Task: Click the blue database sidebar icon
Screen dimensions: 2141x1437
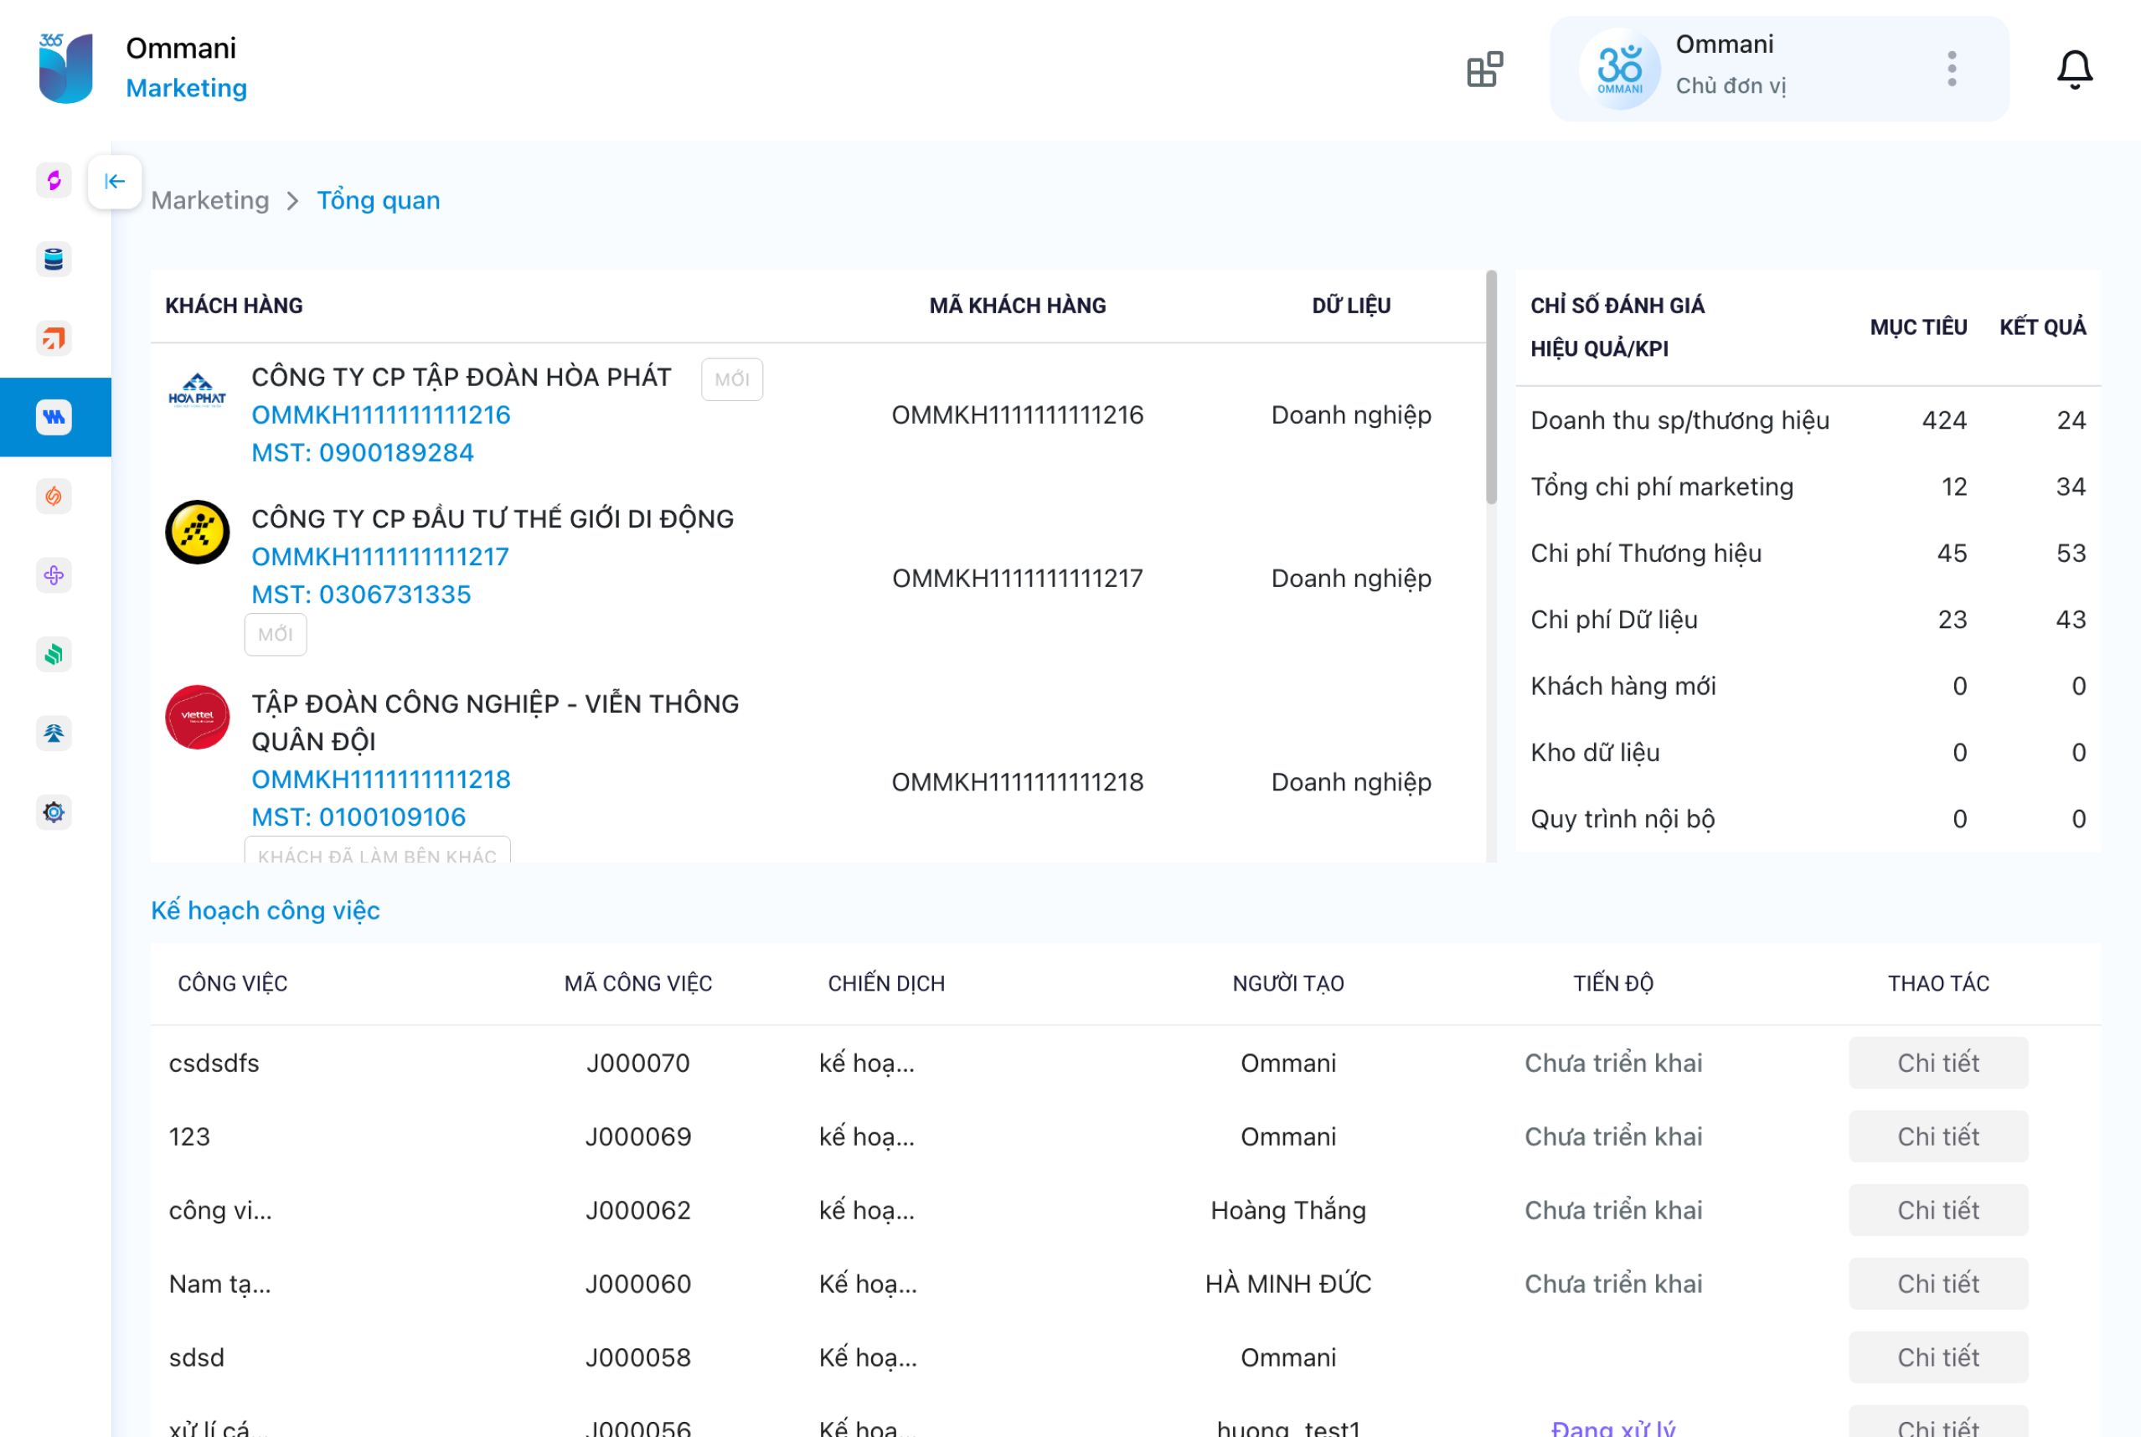Action: (54, 260)
